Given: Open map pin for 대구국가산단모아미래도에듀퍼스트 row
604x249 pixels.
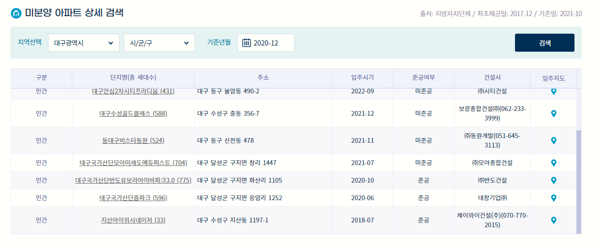Looking at the screenshot, I should [554, 163].
